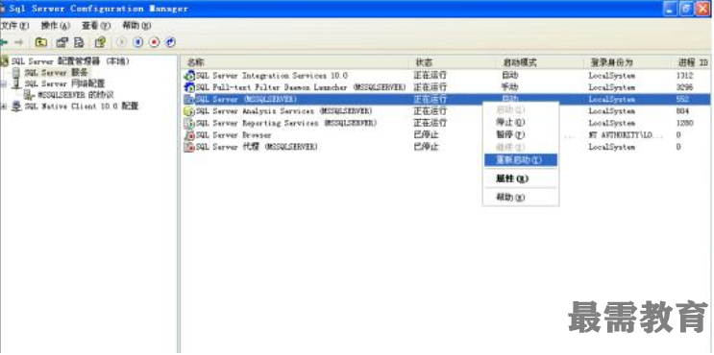The height and width of the screenshot is (355, 714).
Task: Click the SQL Server 配置管理器 root icon
Action: (x=5, y=60)
